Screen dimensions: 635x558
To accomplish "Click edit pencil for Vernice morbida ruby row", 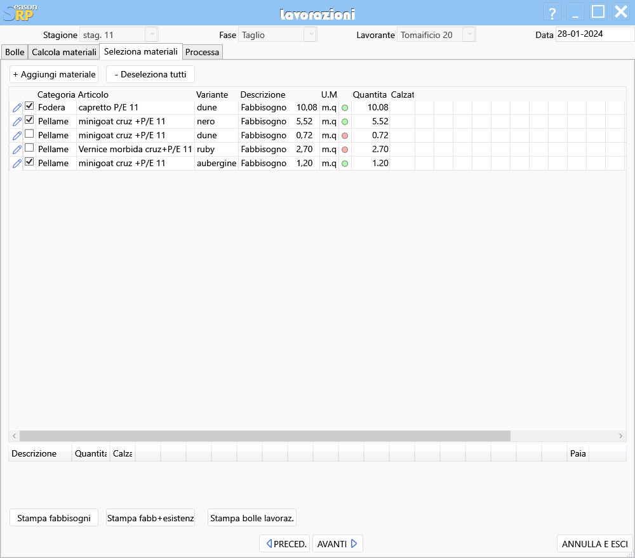I will tap(17, 150).
